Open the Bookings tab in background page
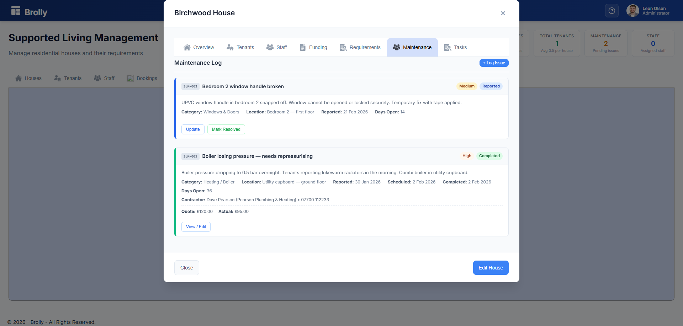Viewport: 683px width, 326px height. coord(142,78)
